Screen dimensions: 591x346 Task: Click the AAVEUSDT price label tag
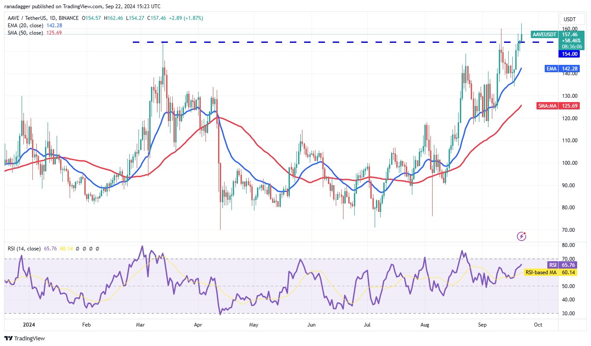(x=543, y=34)
